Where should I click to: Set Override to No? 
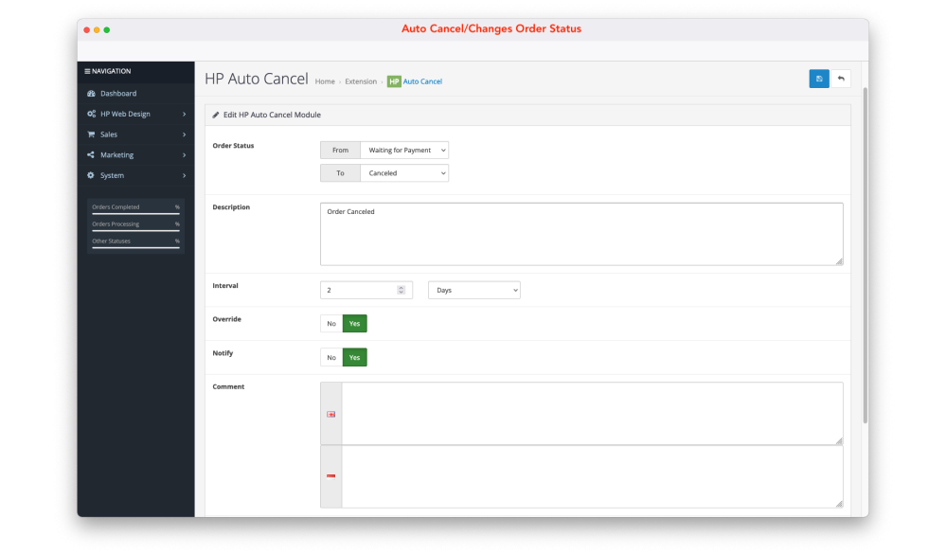click(331, 324)
